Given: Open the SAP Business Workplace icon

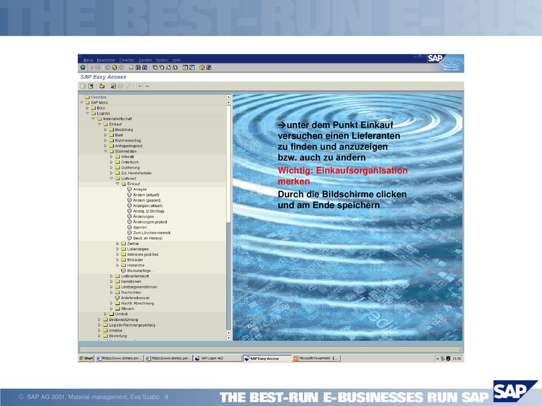Looking at the screenshot, I should pyautogui.click(x=102, y=86).
